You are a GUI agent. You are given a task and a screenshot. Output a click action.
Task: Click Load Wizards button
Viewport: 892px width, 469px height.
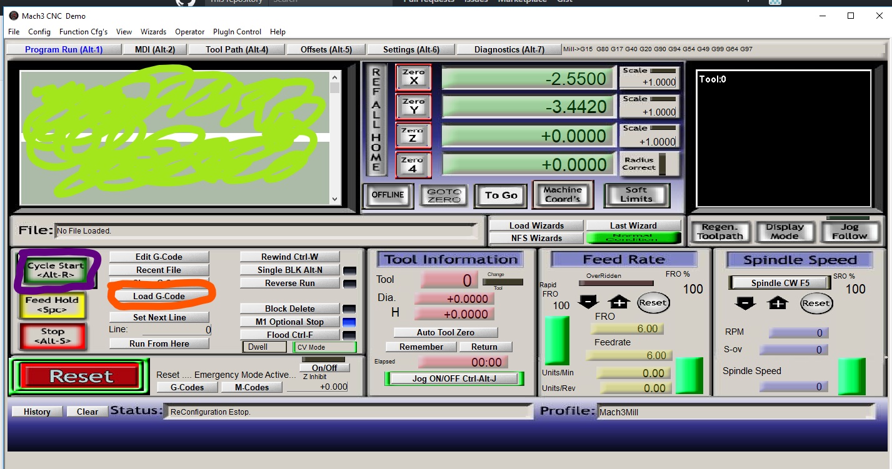point(536,225)
